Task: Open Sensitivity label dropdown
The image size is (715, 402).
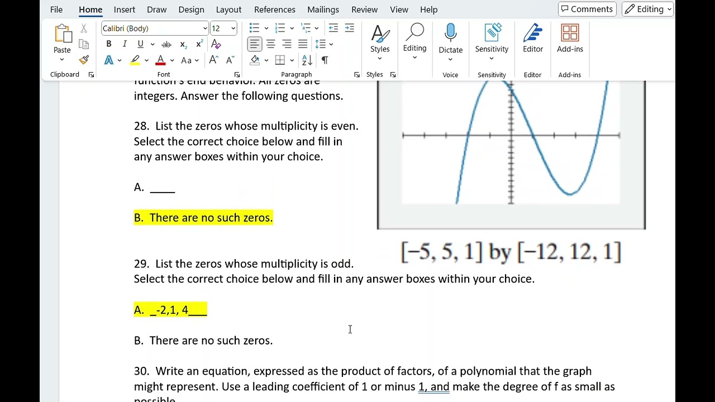Action: (x=492, y=42)
